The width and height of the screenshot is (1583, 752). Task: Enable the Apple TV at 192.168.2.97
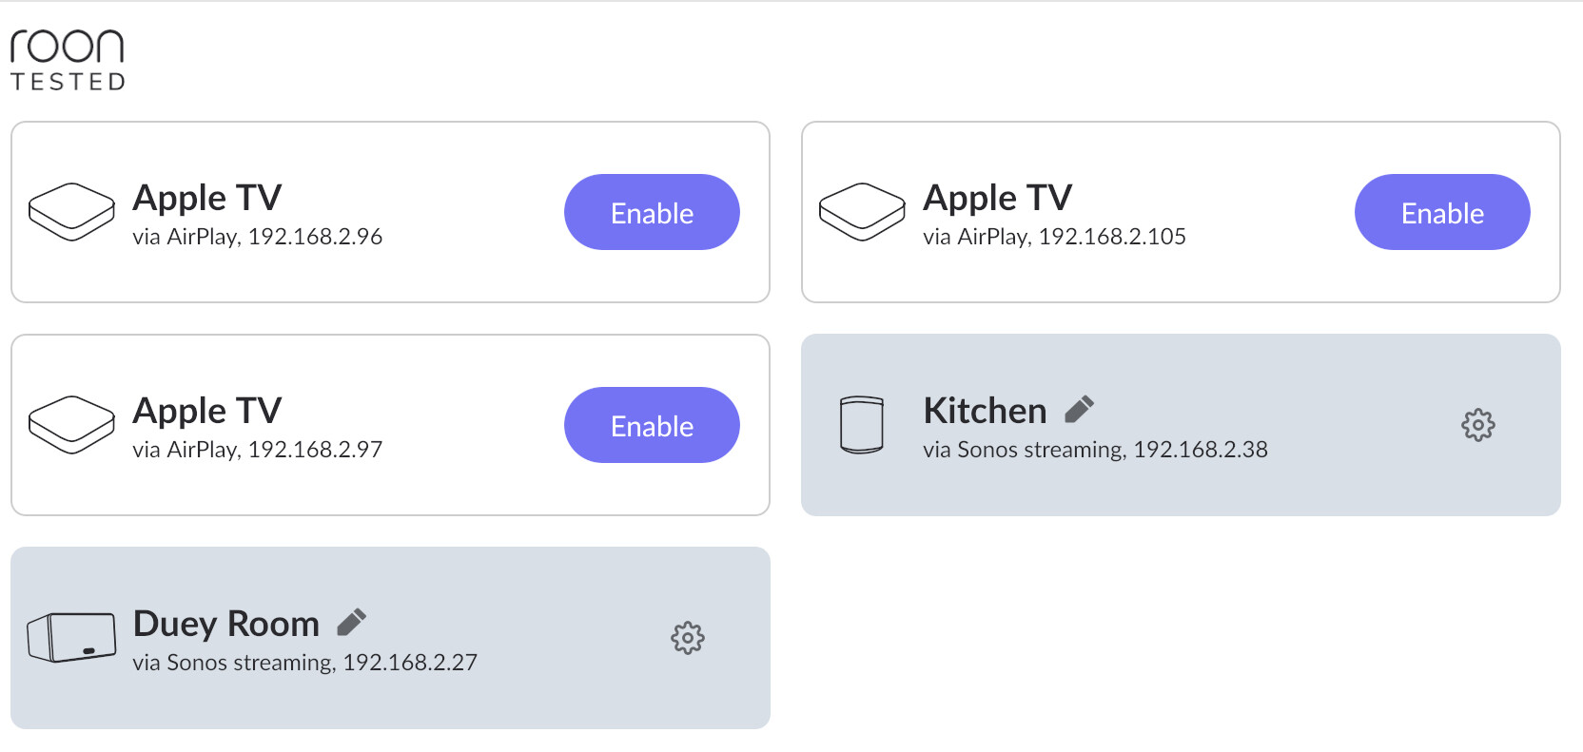(x=652, y=425)
